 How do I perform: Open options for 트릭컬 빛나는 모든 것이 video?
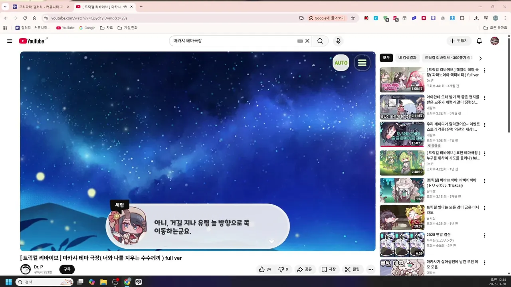[485, 208]
